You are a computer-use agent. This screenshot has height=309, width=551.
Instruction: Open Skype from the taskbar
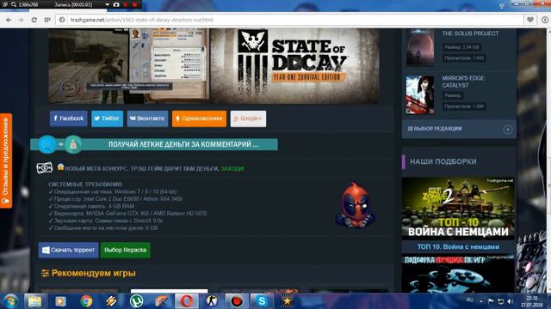pos(262,301)
